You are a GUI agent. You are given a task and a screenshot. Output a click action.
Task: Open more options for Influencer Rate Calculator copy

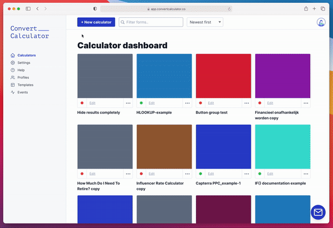click(x=188, y=174)
